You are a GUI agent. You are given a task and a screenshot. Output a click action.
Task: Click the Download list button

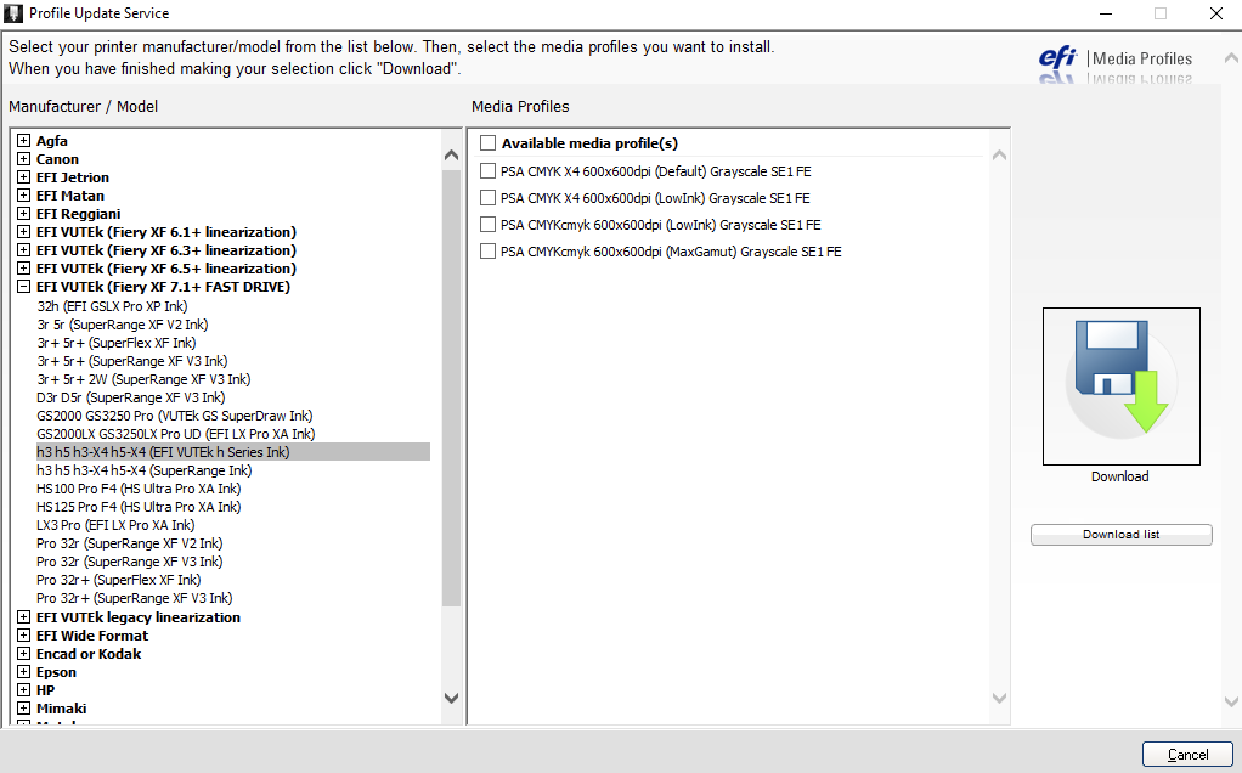pyautogui.click(x=1121, y=535)
